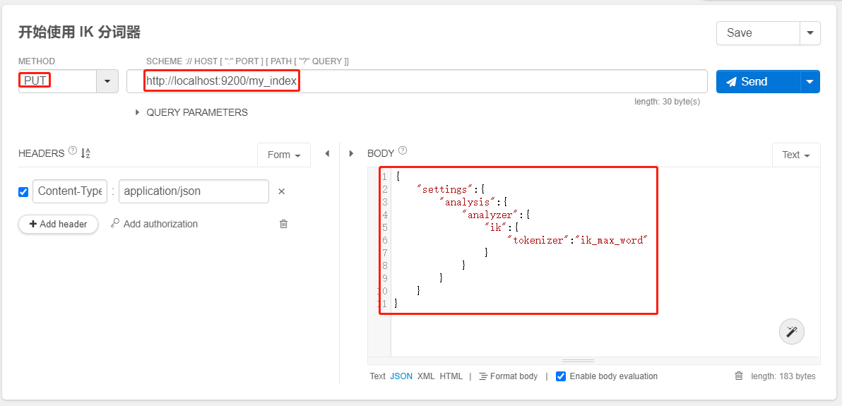Select the HTML body format tab
Viewport: 842px width, 406px height.
(451, 376)
